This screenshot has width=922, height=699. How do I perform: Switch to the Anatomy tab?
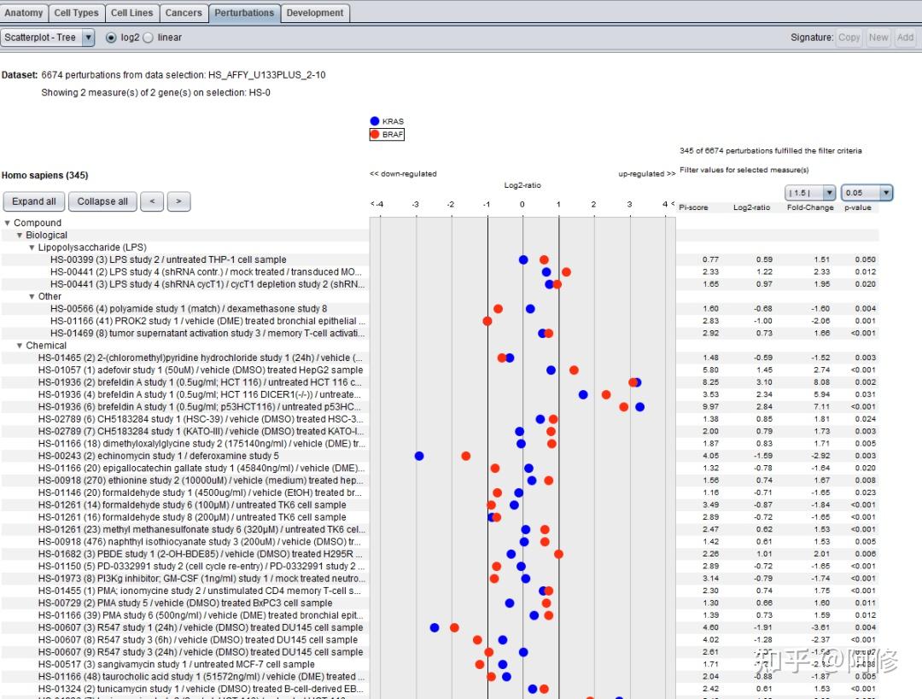coord(24,13)
